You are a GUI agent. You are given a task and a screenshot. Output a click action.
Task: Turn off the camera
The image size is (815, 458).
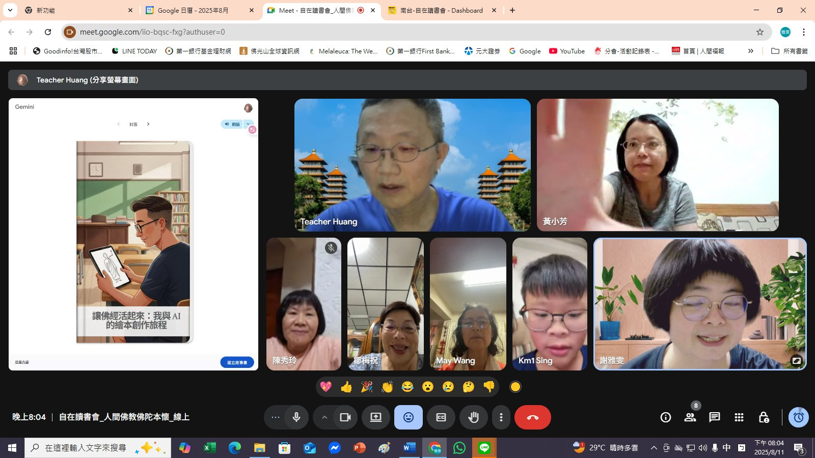click(x=345, y=417)
